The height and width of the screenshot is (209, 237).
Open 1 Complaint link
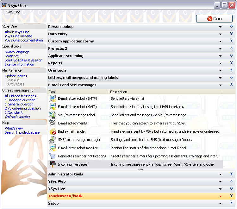(14, 112)
